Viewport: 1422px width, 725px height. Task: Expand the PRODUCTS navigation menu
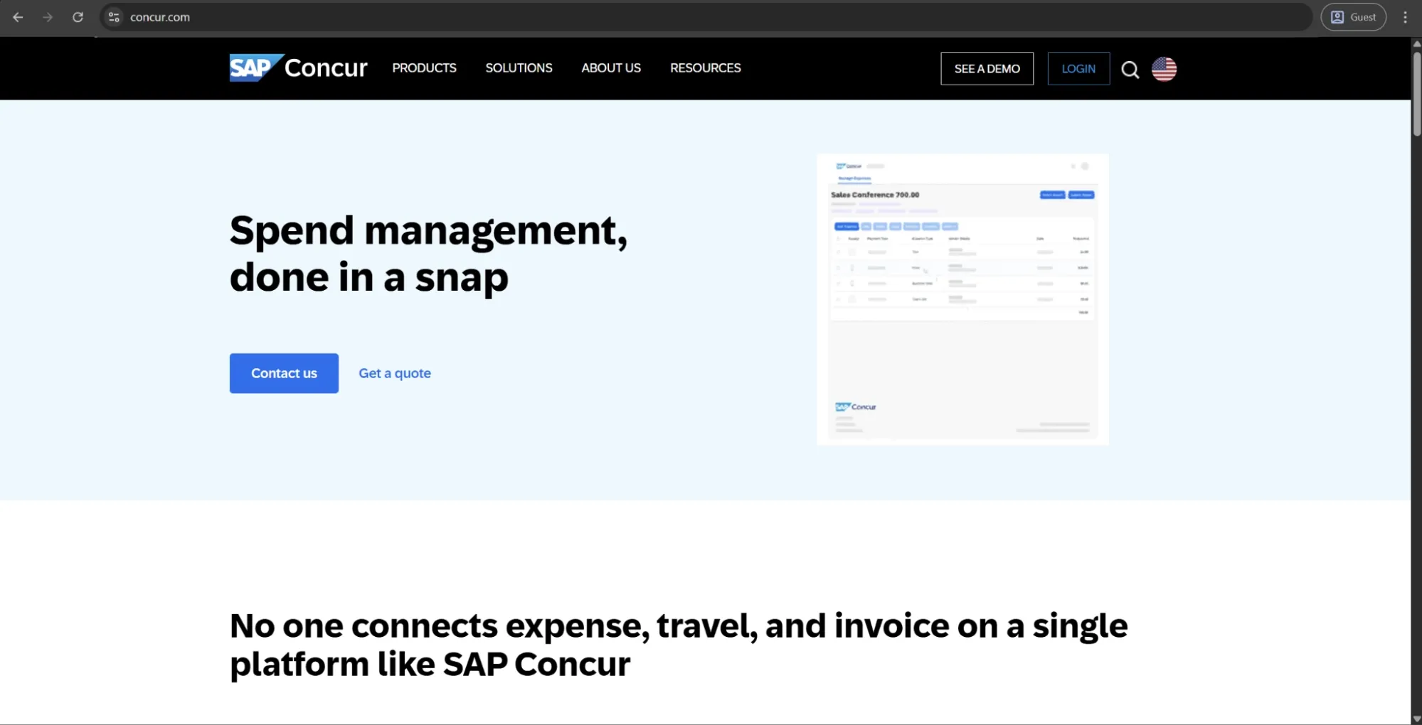424,68
